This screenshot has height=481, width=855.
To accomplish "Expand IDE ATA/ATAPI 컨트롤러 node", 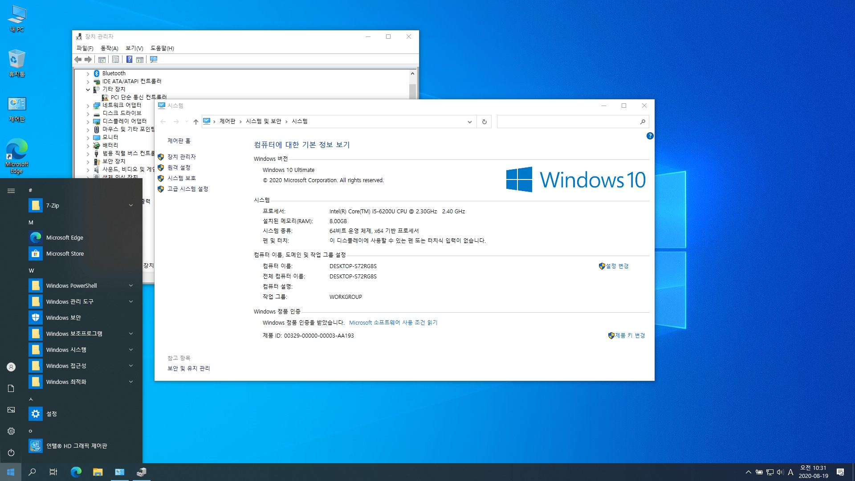I will click(x=88, y=82).
